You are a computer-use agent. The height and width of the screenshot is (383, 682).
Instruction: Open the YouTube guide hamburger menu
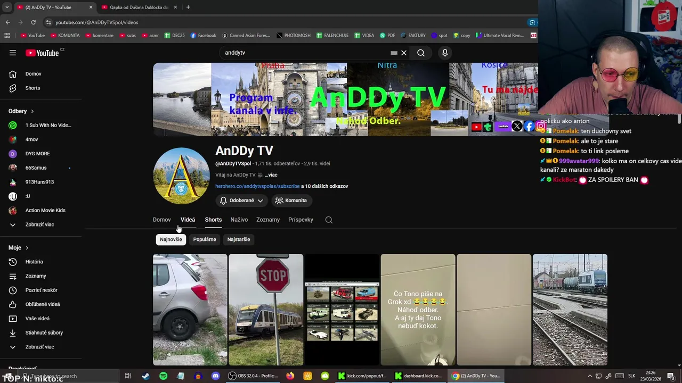[13, 53]
